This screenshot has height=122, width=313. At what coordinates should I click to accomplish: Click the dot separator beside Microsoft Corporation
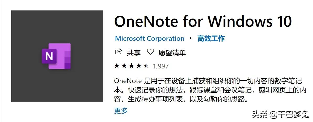click(x=191, y=39)
